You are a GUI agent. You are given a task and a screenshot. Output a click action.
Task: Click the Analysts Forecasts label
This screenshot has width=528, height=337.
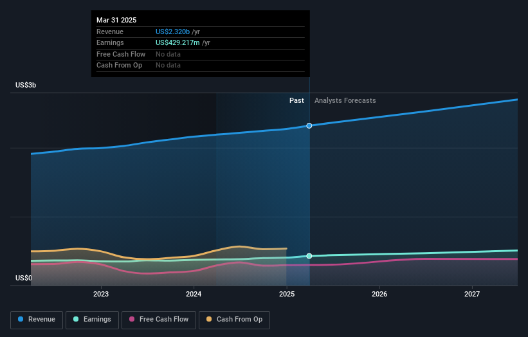click(345, 101)
